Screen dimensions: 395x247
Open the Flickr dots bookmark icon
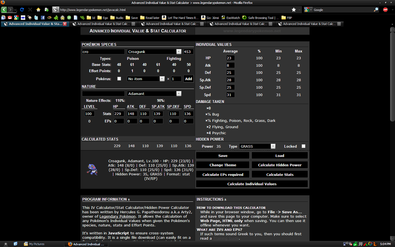click(23, 18)
